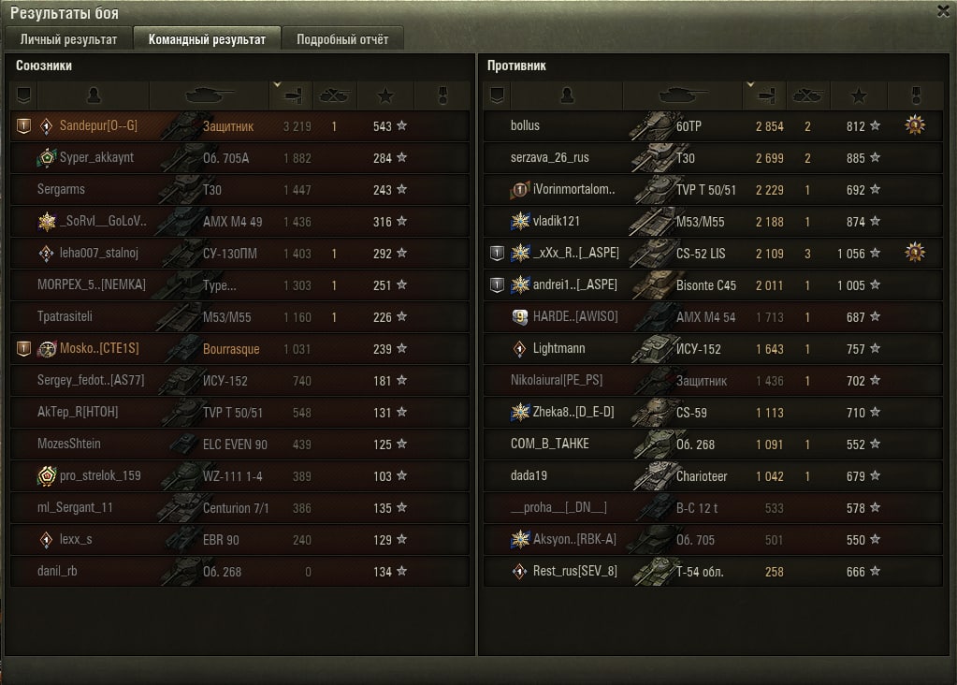Select player Sandepur[O--G] row
Screen dimensions: 957x685
coord(239,126)
